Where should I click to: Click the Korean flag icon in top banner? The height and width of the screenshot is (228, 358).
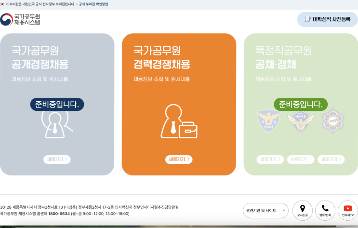pos(2,4)
